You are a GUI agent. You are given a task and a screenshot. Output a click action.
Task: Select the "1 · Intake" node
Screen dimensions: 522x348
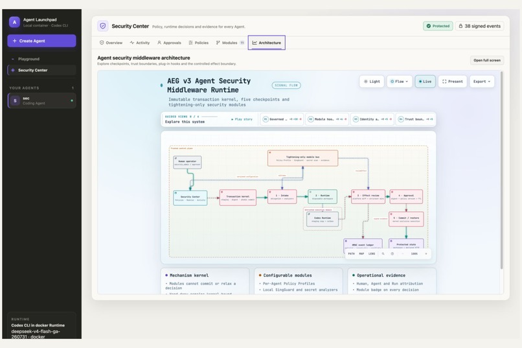282,197
